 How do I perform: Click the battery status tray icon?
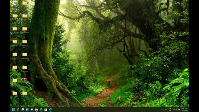pyautogui.click(x=179, y=110)
